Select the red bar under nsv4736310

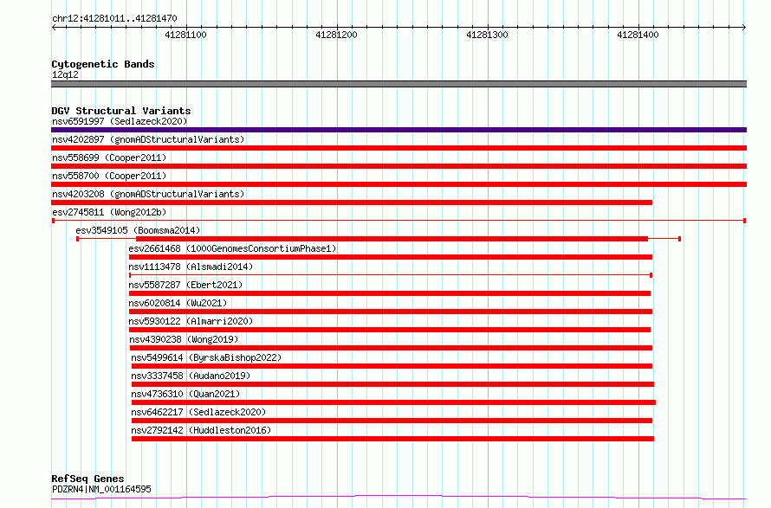393,402
